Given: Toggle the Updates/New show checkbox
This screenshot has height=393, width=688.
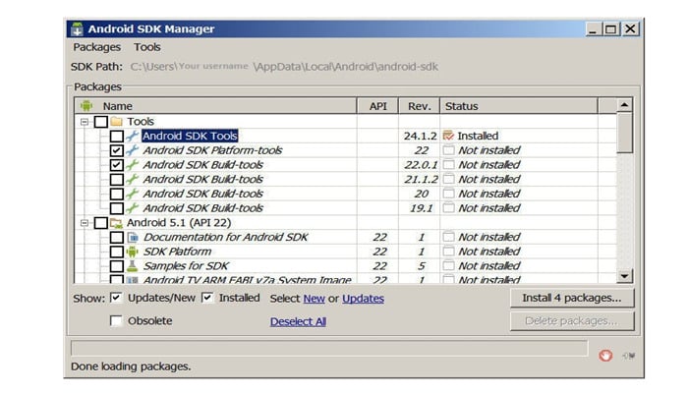Looking at the screenshot, I should pos(116,298).
